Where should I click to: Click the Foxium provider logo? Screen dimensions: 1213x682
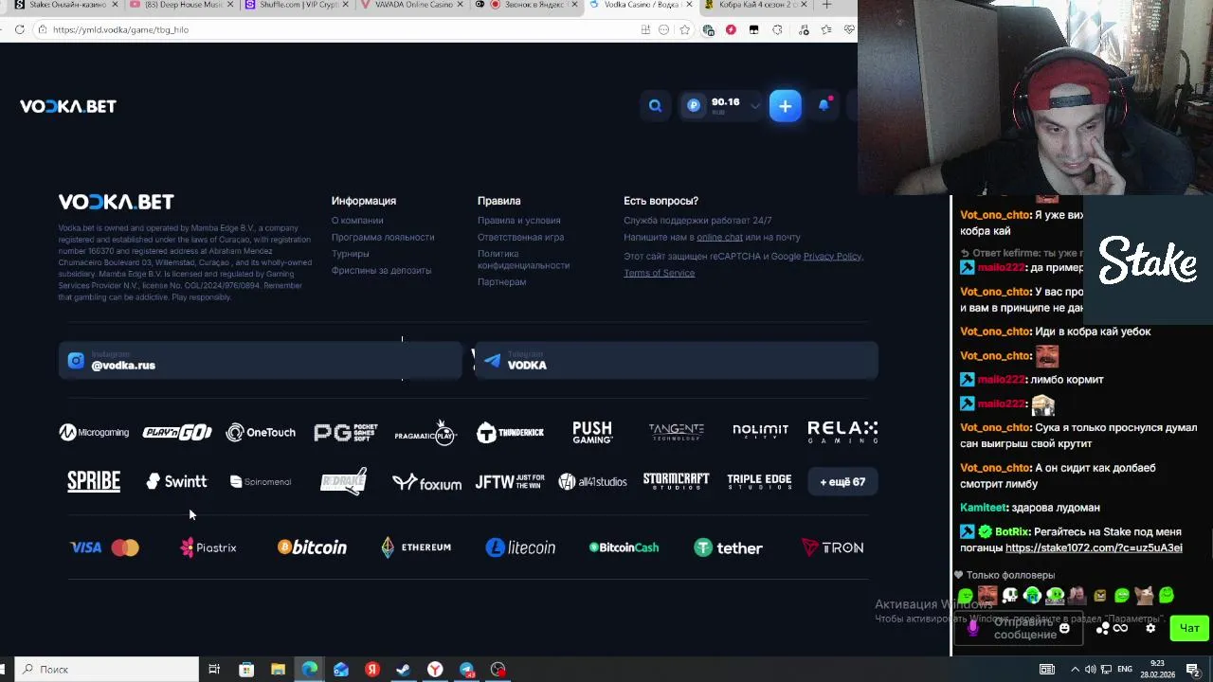point(426,482)
